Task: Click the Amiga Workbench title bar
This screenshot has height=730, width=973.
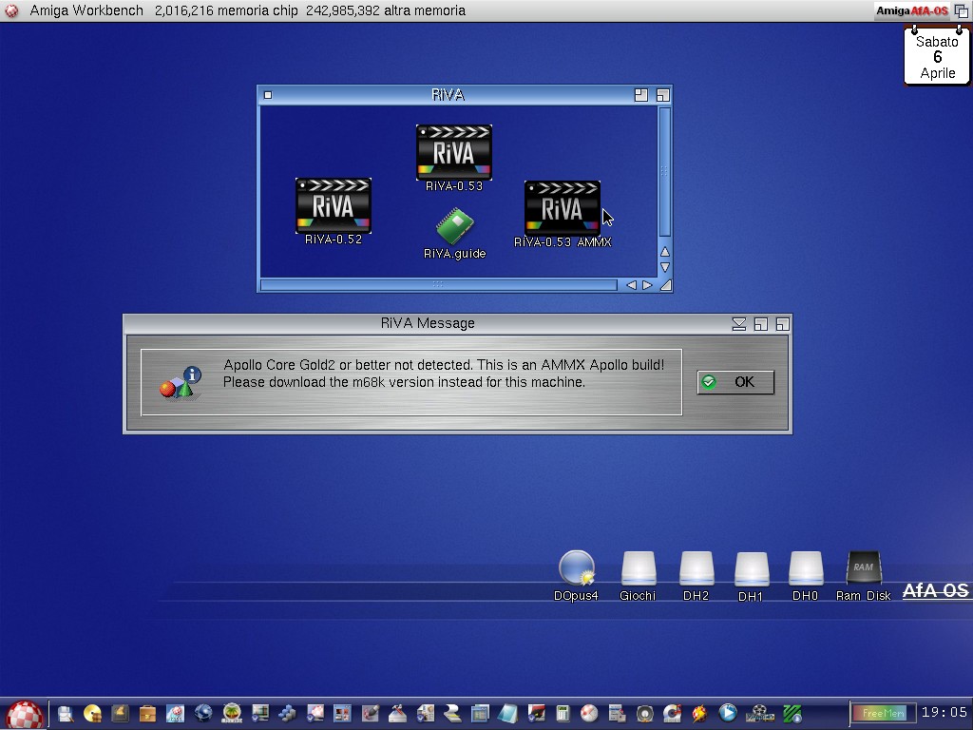Action: [x=380, y=10]
